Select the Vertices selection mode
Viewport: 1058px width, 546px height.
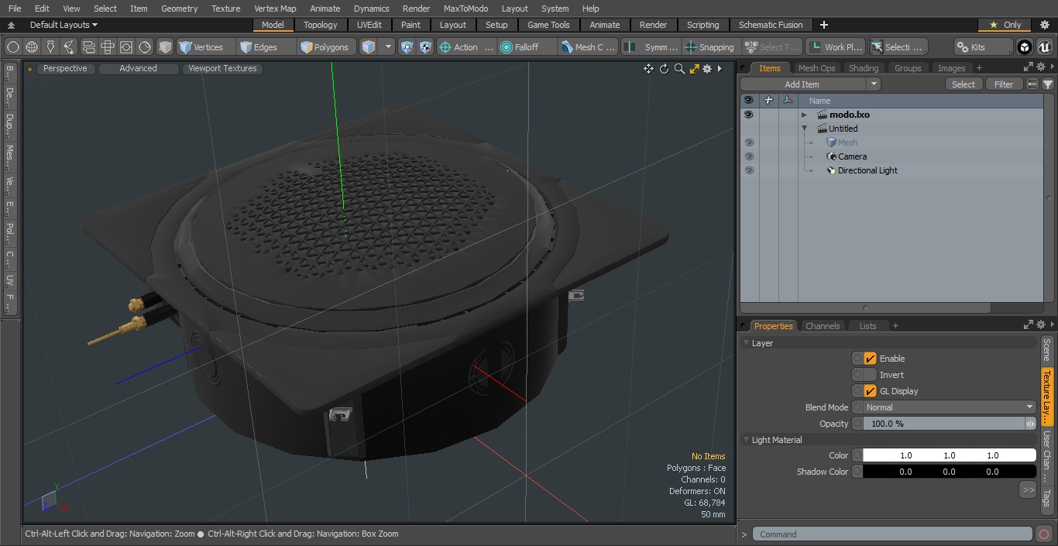point(202,47)
